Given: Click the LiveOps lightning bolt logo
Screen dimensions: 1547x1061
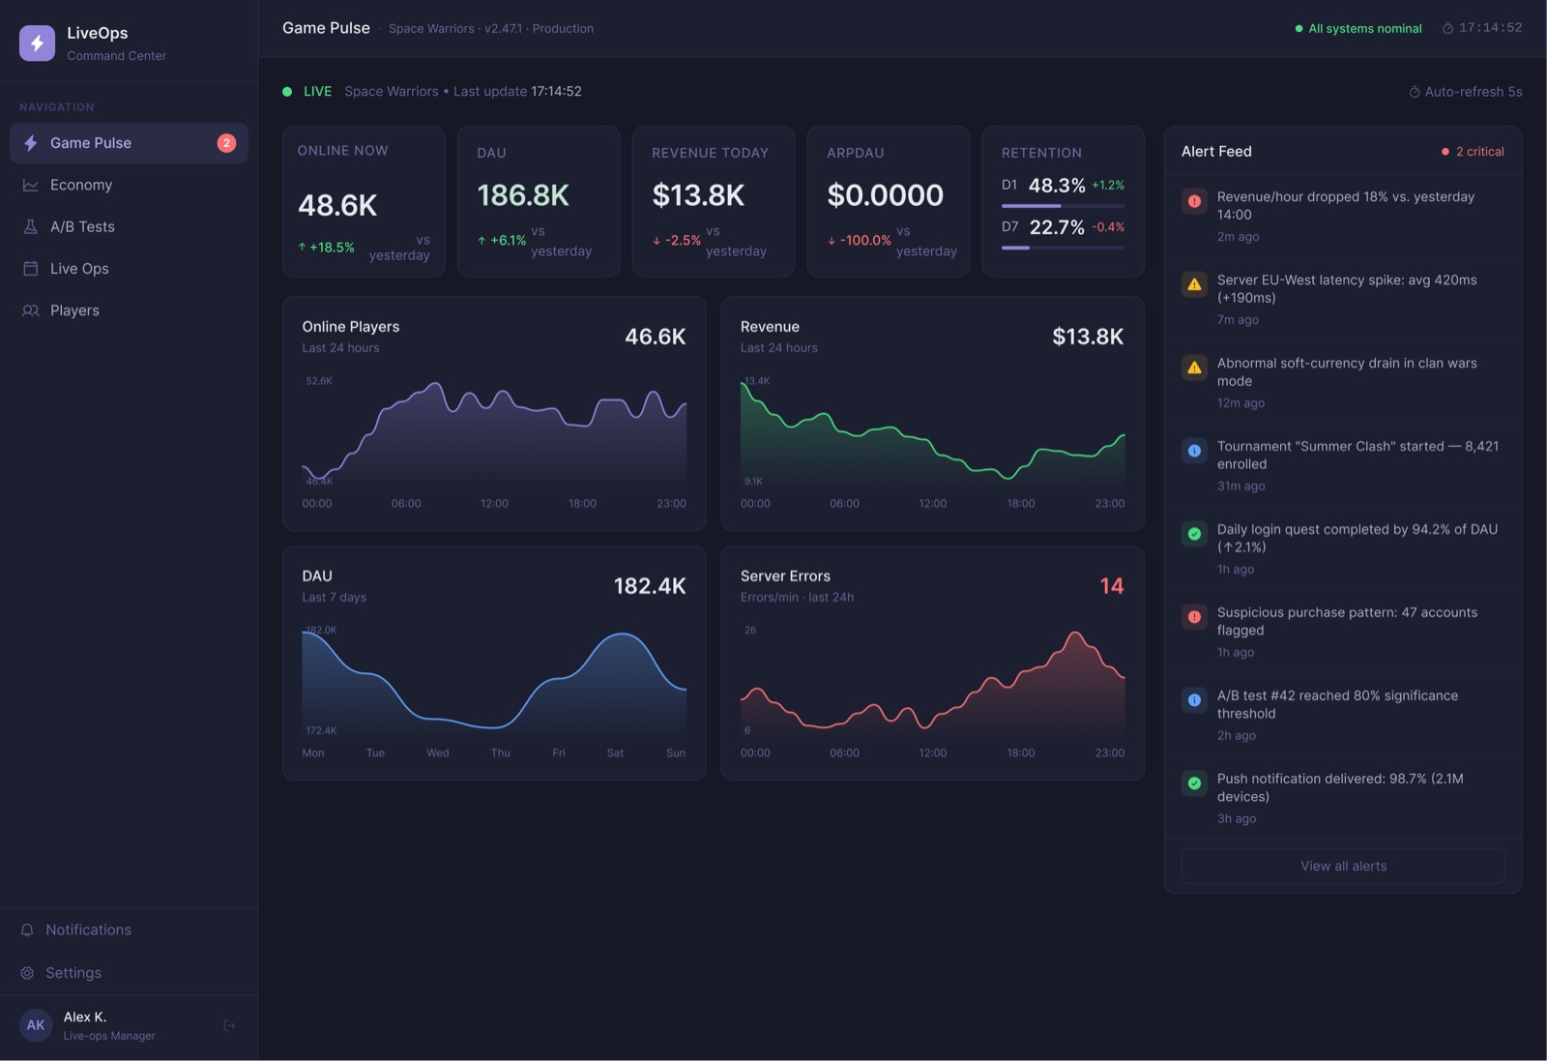Looking at the screenshot, I should point(37,43).
